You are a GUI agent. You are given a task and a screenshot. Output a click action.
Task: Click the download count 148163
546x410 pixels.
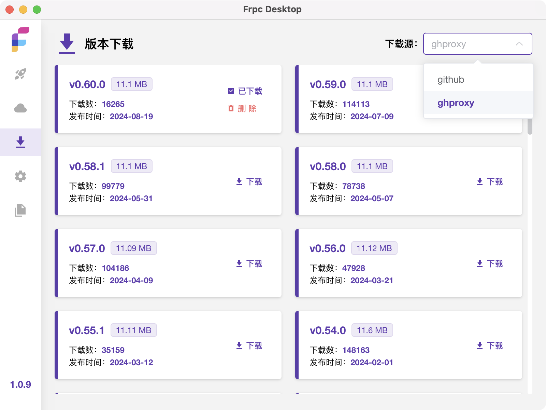356,350
